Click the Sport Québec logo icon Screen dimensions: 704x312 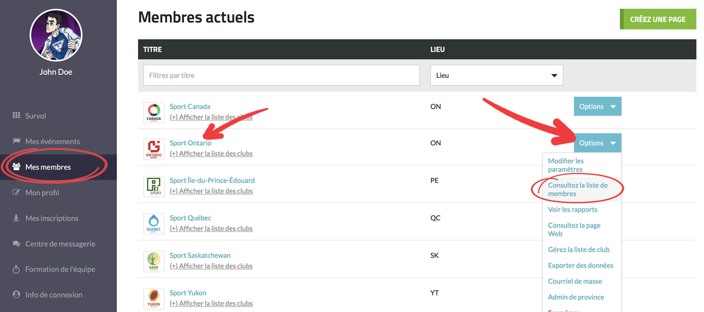point(153,224)
